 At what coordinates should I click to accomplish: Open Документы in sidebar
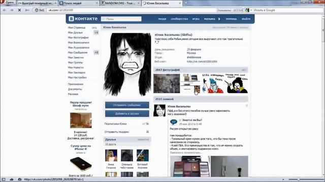pyautogui.click(x=75, y=89)
